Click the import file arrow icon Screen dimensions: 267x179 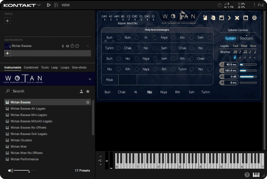tap(213, 18)
